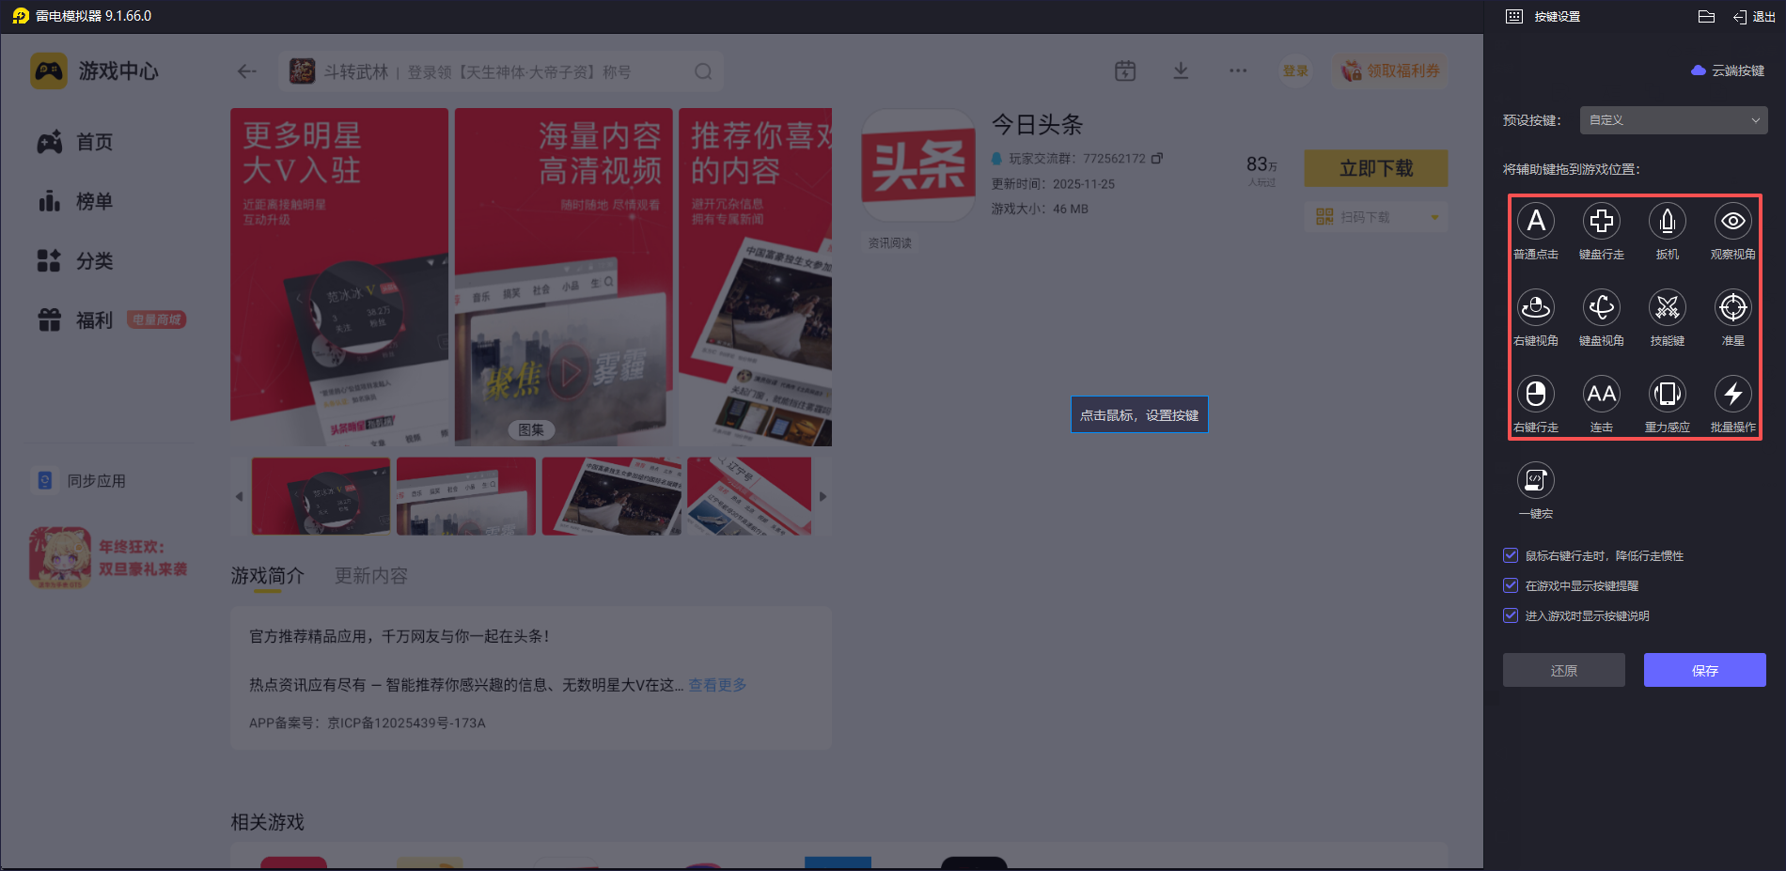Toggle 在游戏中显示按键提醒 checkbox

tap(1511, 585)
